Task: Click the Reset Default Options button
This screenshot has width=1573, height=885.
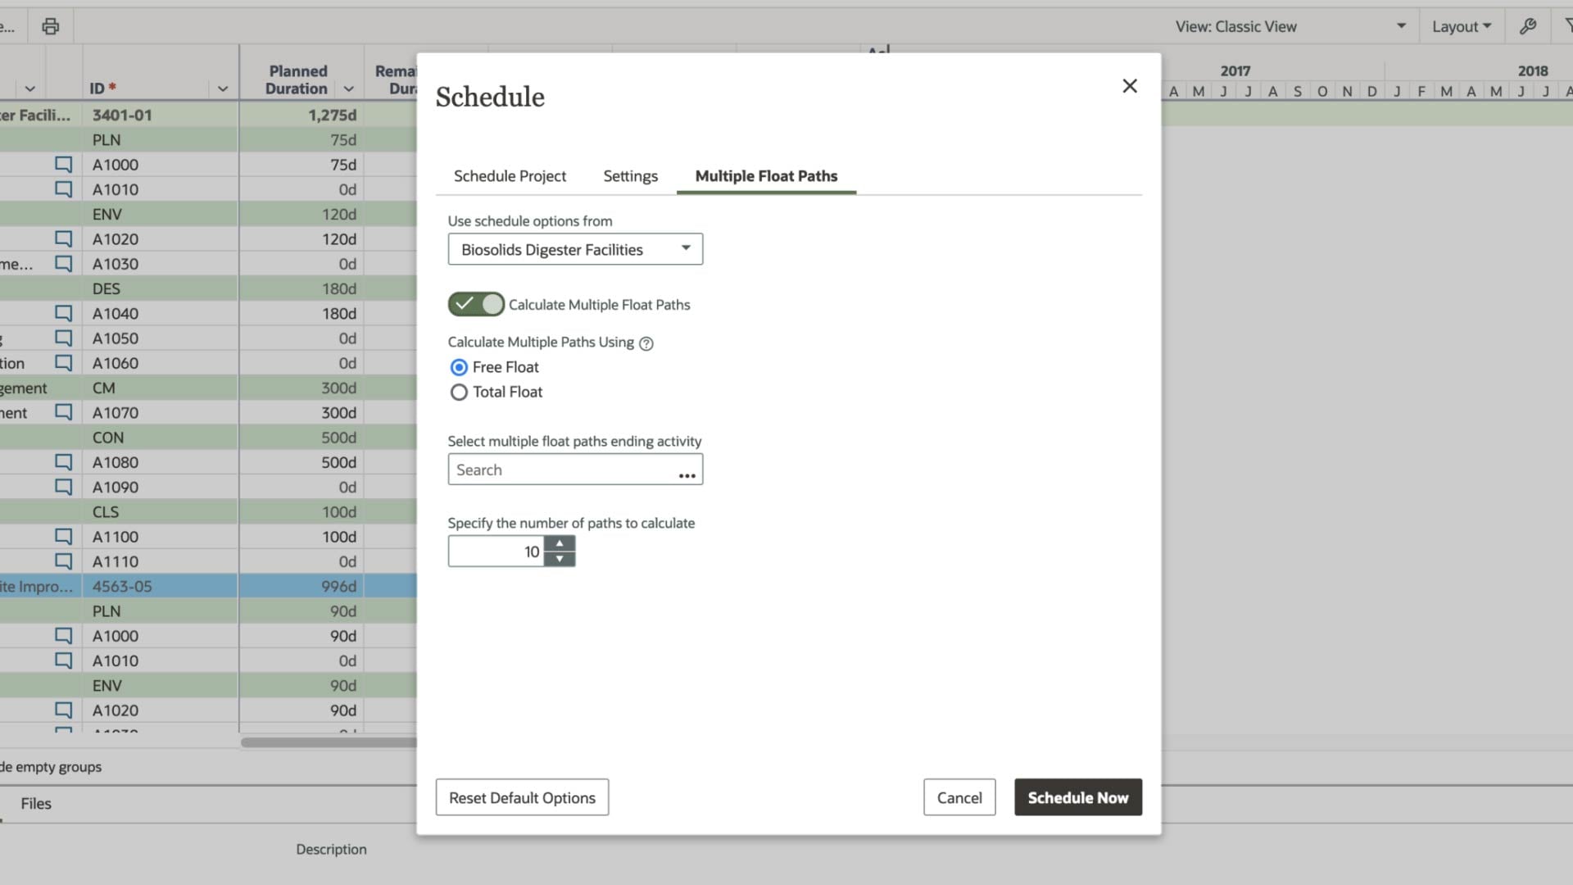Action: (x=522, y=797)
